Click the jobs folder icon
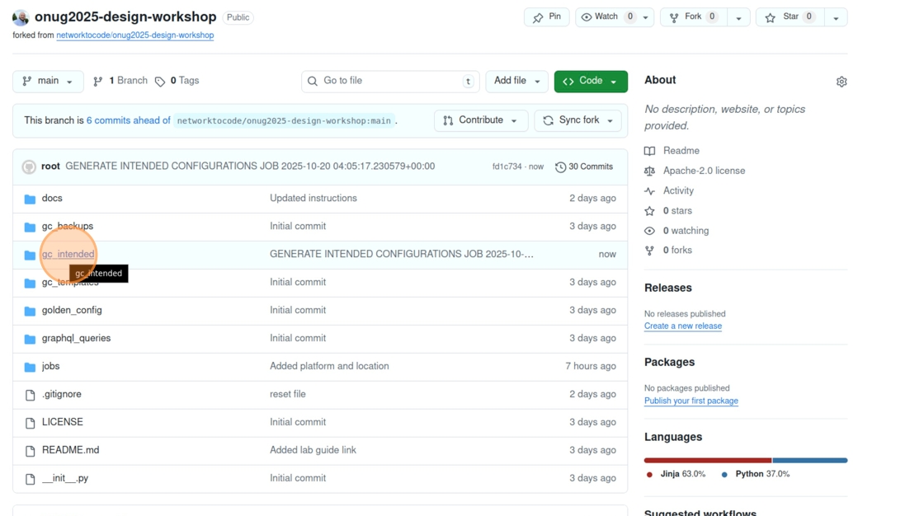The width and height of the screenshot is (924, 516). pos(30,367)
